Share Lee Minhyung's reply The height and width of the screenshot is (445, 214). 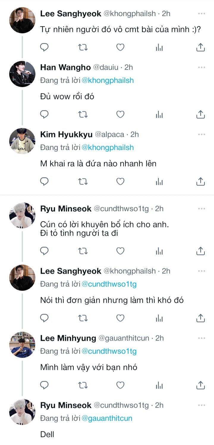pos(201,385)
